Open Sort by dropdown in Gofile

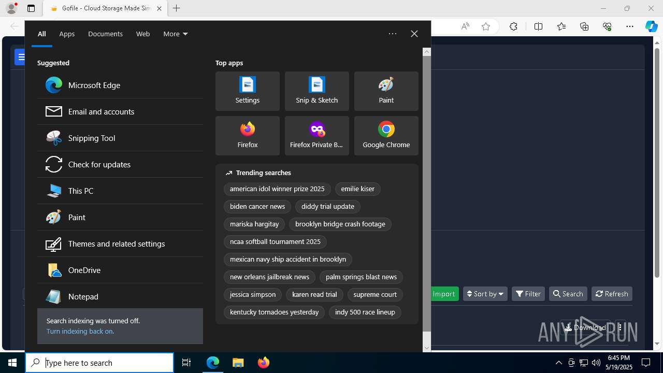[485, 294]
